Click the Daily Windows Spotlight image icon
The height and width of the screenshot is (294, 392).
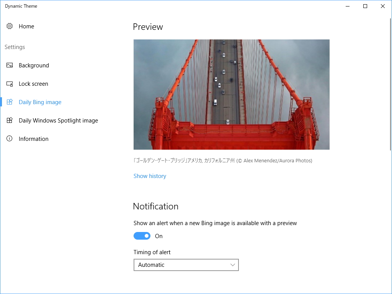[x=10, y=120]
